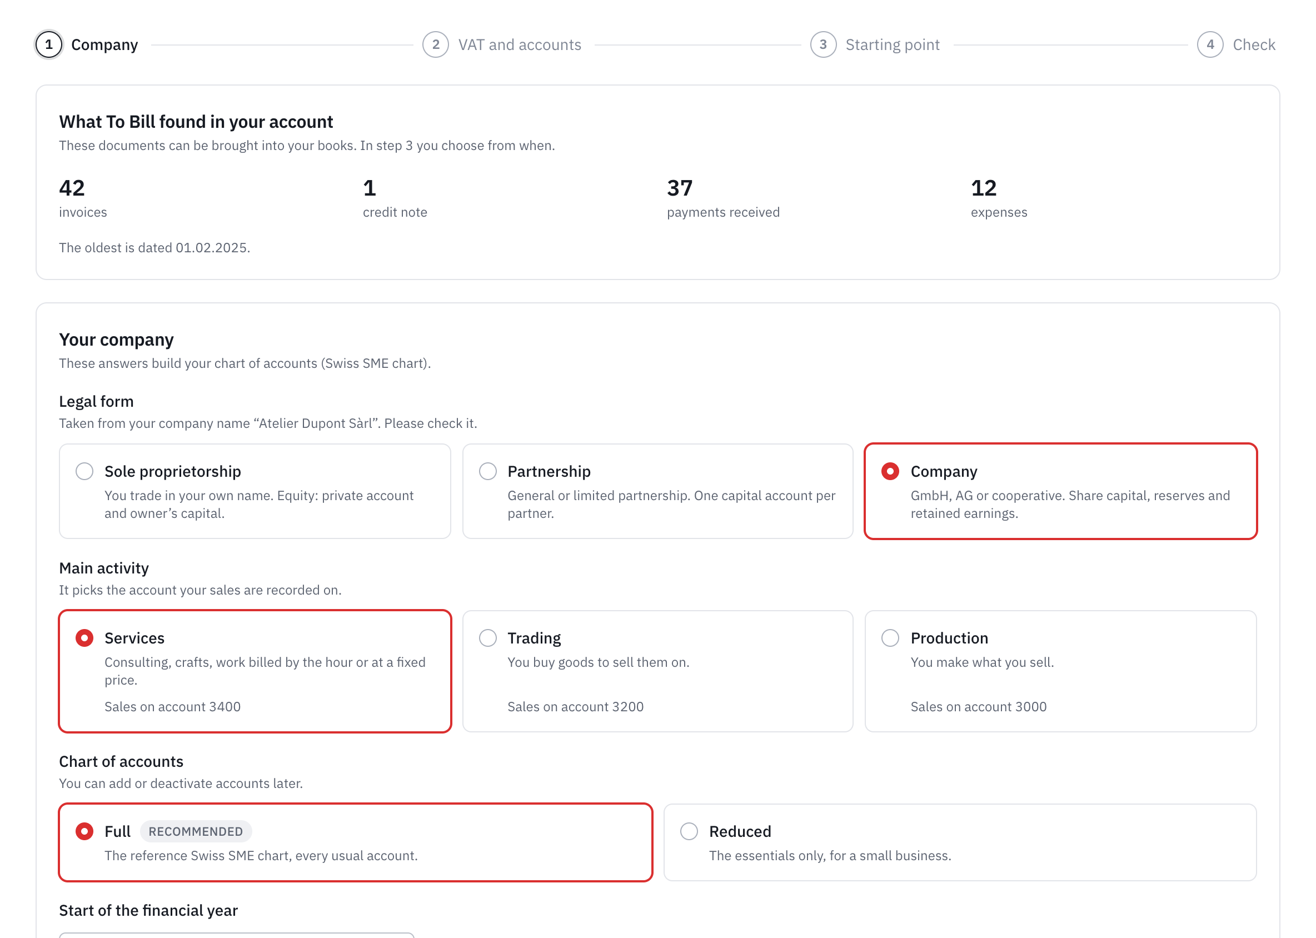Click the financial year start field
The image size is (1316, 938).
coord(237,935)
